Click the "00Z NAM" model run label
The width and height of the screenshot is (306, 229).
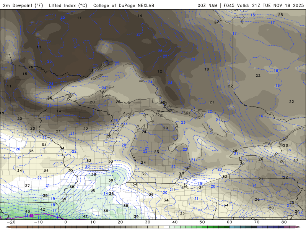point(207,5)
